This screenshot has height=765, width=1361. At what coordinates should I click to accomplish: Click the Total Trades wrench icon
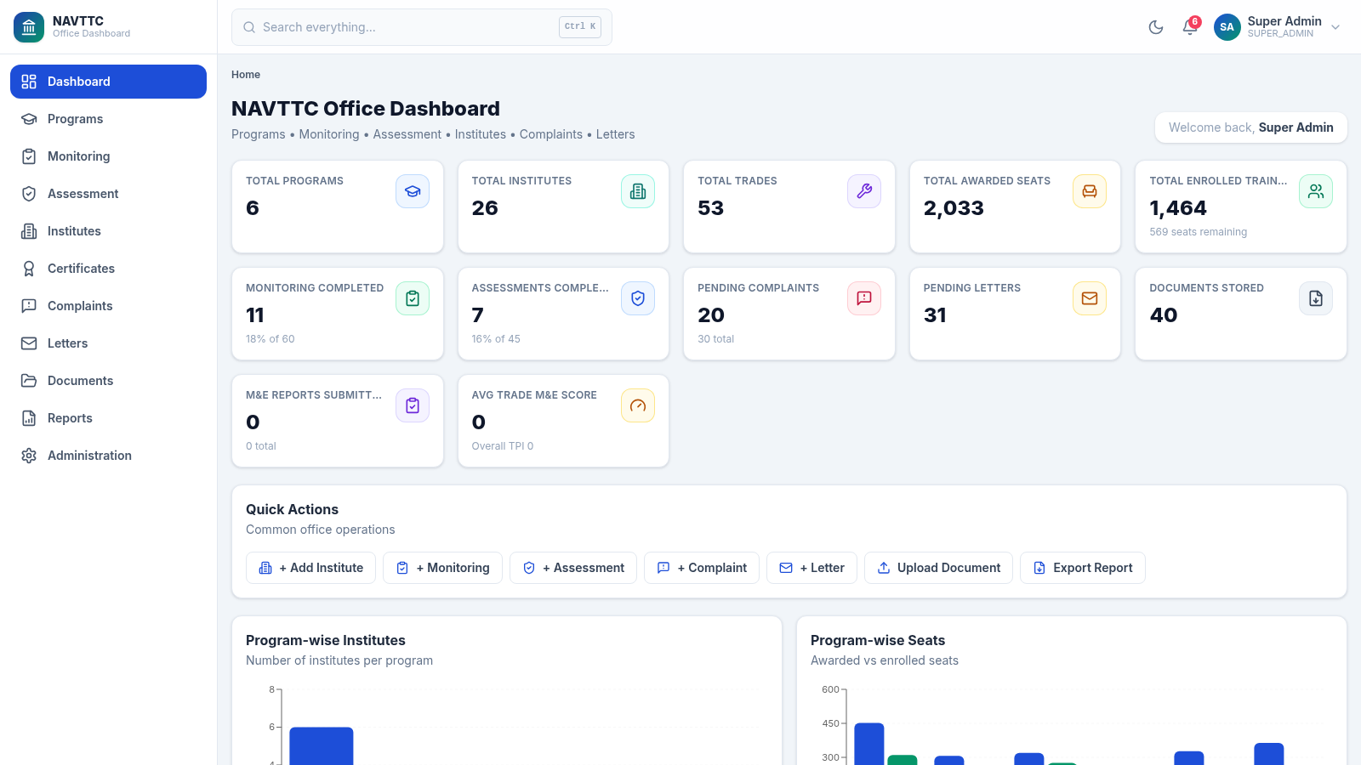[864, 191]
